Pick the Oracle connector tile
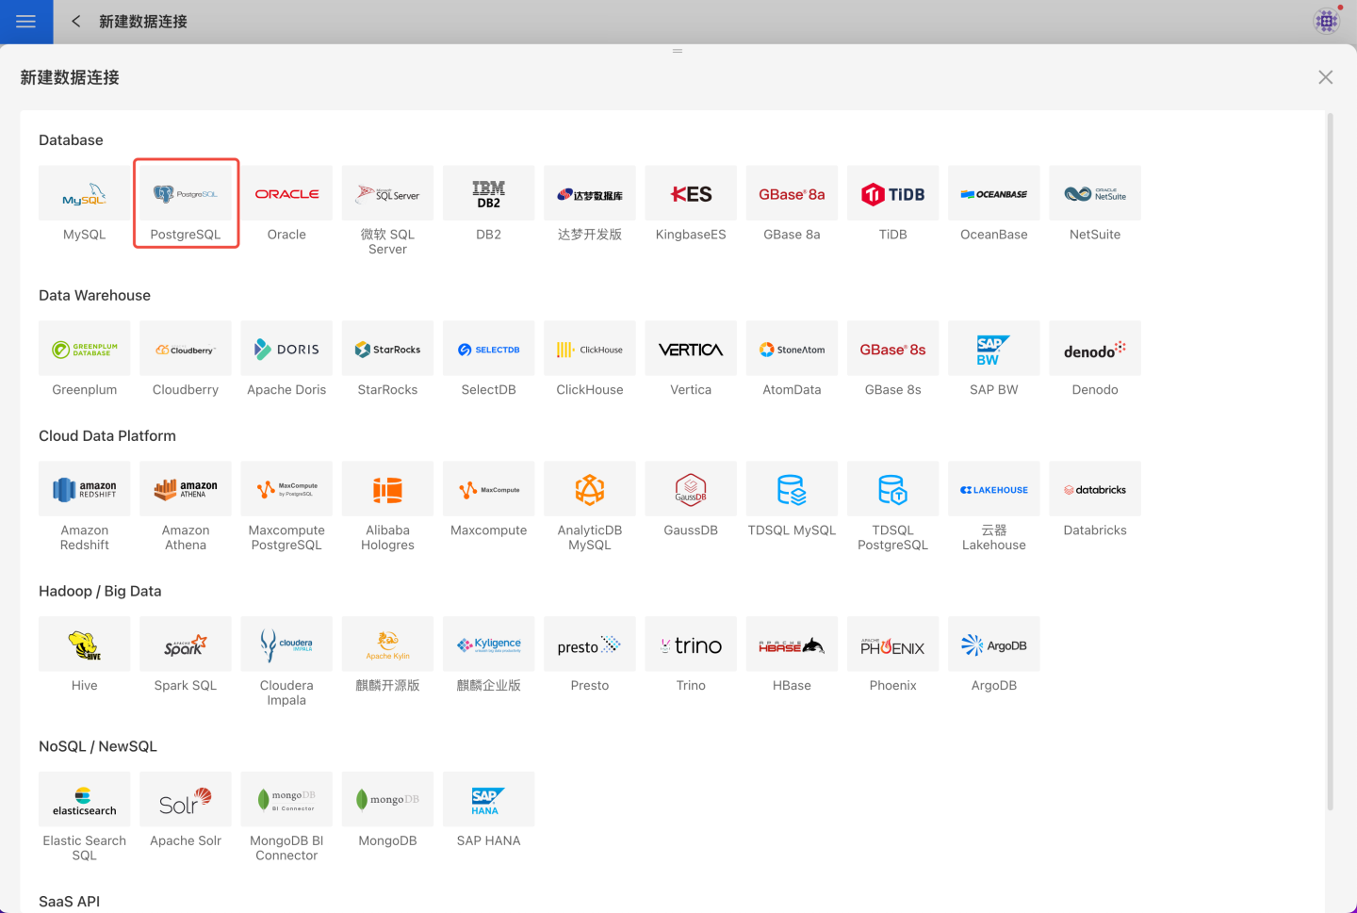Viewport: 1357px width, 913px height. click(x=286, y=194)
